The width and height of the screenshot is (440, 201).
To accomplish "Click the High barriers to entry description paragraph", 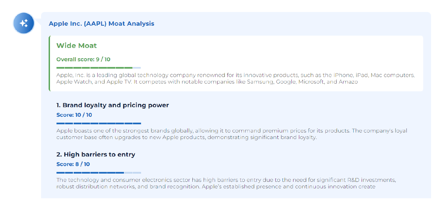I will point(226,183).
